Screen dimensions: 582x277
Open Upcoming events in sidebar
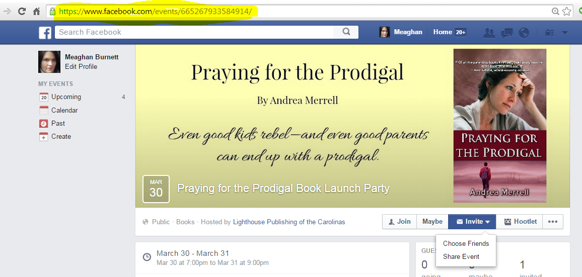(66, 97)
